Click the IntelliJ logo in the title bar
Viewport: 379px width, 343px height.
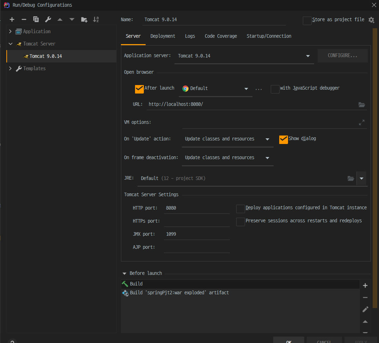pos(7,5)
